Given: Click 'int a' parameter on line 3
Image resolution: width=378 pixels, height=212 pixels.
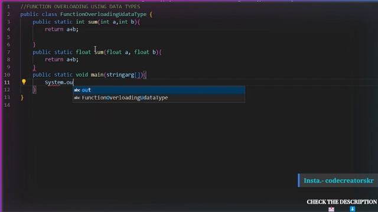Looking at the screenshot, I should (x=108, y=22).
